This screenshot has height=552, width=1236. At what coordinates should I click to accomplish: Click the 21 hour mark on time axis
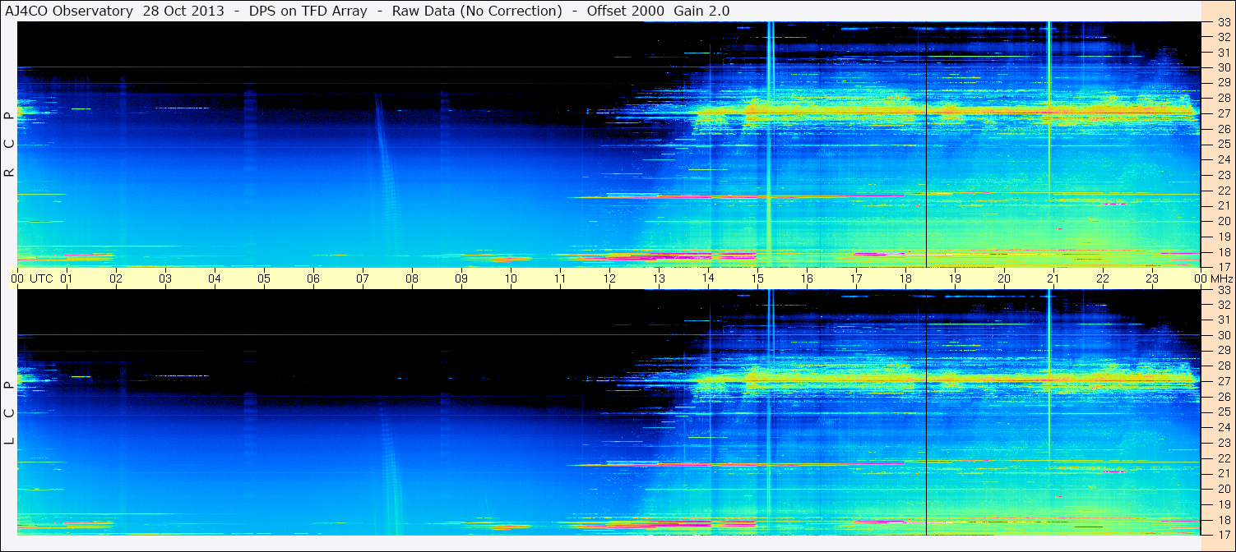[1053, 278]
